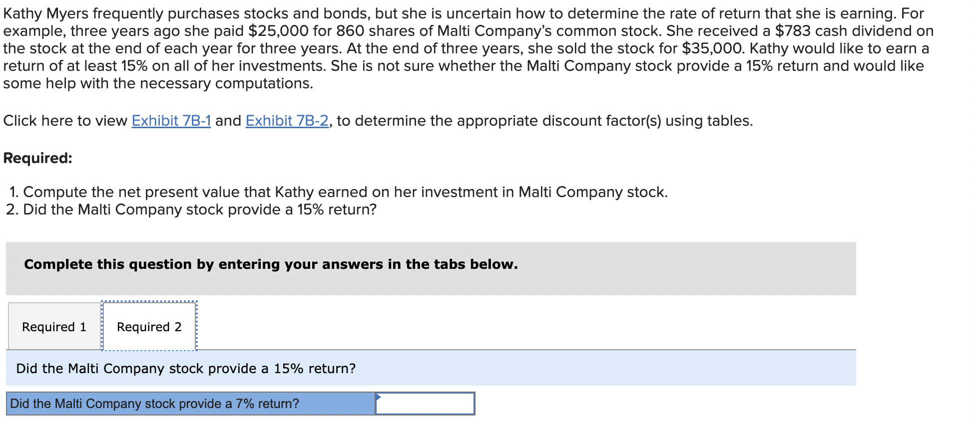The width and height of the screenshot is (974, 422).
Task: Click the 'Did the Malti Company stock provide a 7% return?' label
Action: [154, 404]
